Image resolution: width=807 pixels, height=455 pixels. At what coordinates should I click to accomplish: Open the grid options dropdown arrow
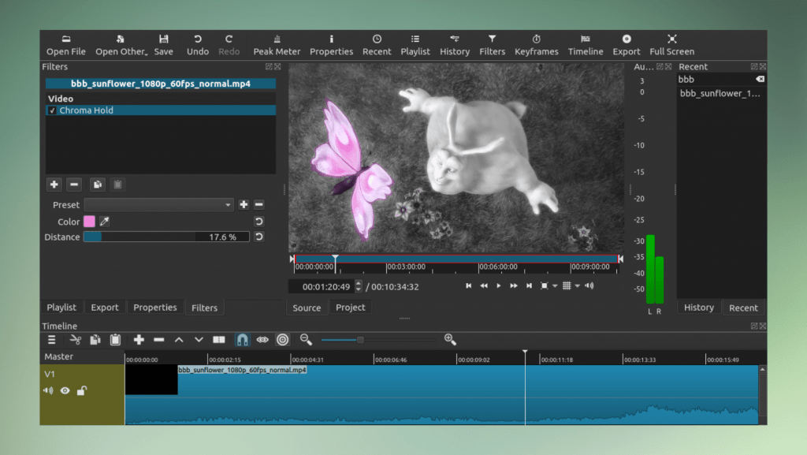(578, 286)
